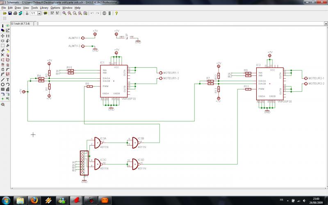
Task: Select the Add part tool
Action: click(x=8, y=55)
